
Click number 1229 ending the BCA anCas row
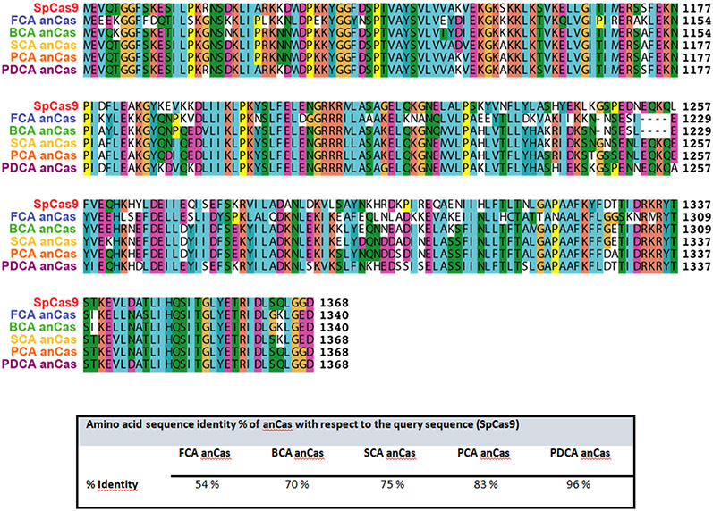[x=696, y=130]
